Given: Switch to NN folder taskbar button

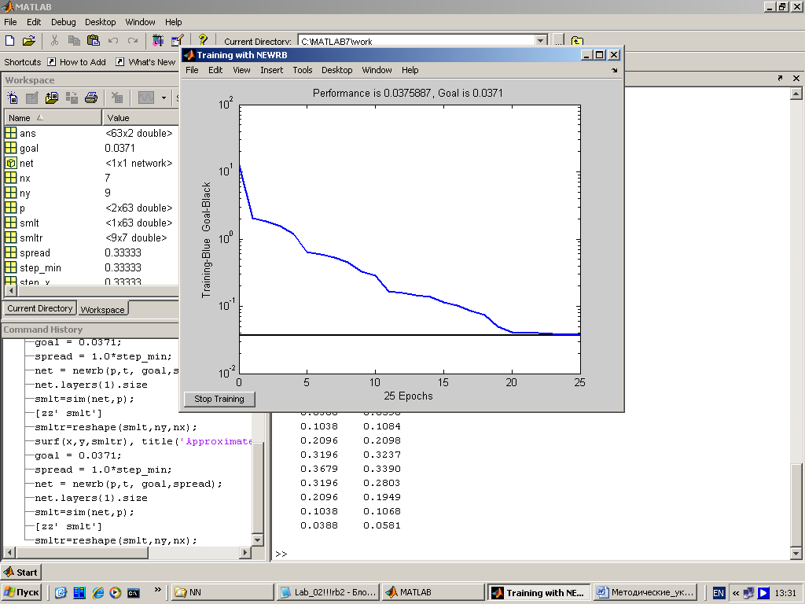Looking at the screenshot, I should tap(222, 592).
